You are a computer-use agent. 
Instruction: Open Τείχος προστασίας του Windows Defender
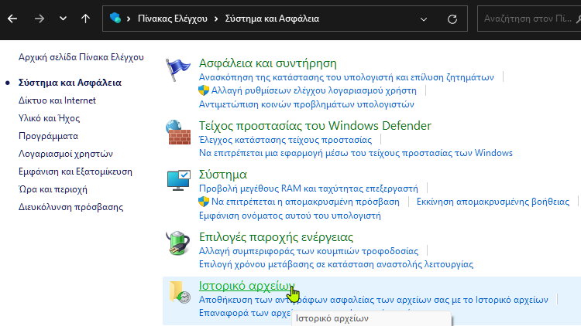click(x=315, y=126)
